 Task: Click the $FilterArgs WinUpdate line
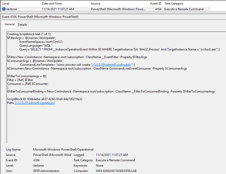tap(31, 38)
